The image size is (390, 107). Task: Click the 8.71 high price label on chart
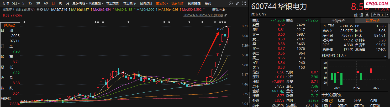point(220,29)
